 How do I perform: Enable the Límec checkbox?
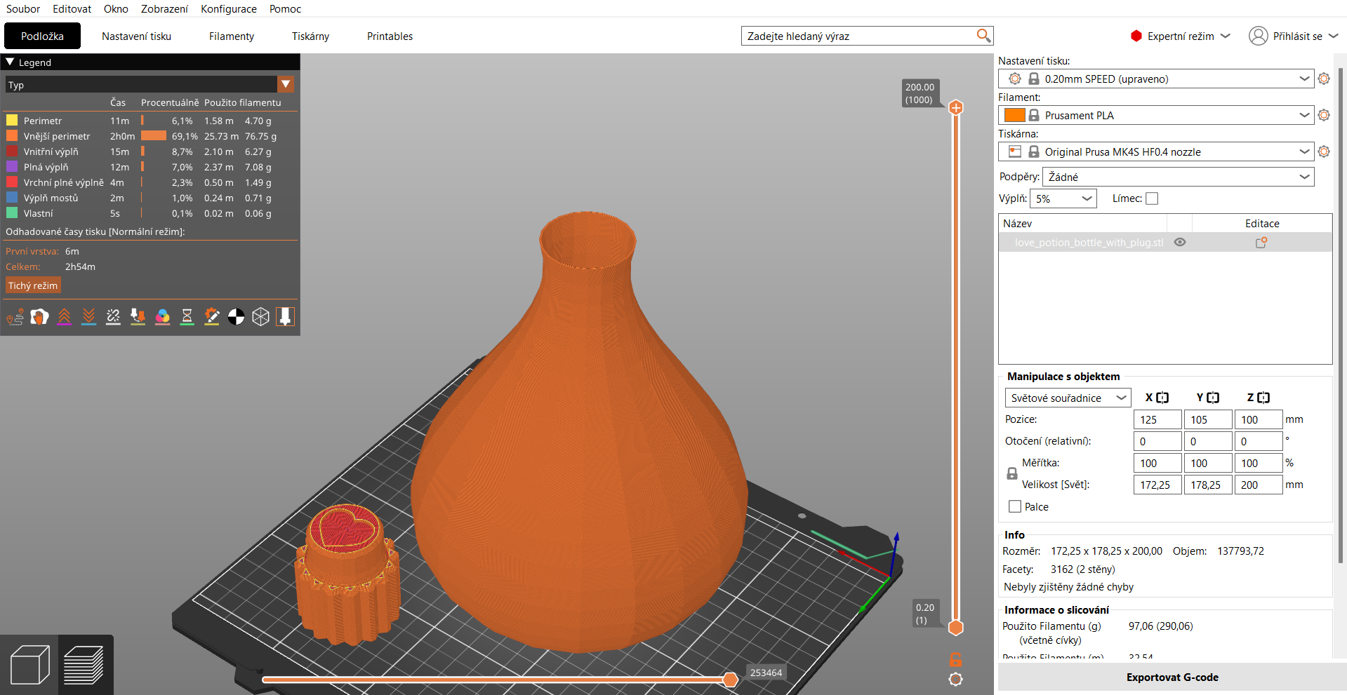pyautogui.click(x=1152, y=199)
